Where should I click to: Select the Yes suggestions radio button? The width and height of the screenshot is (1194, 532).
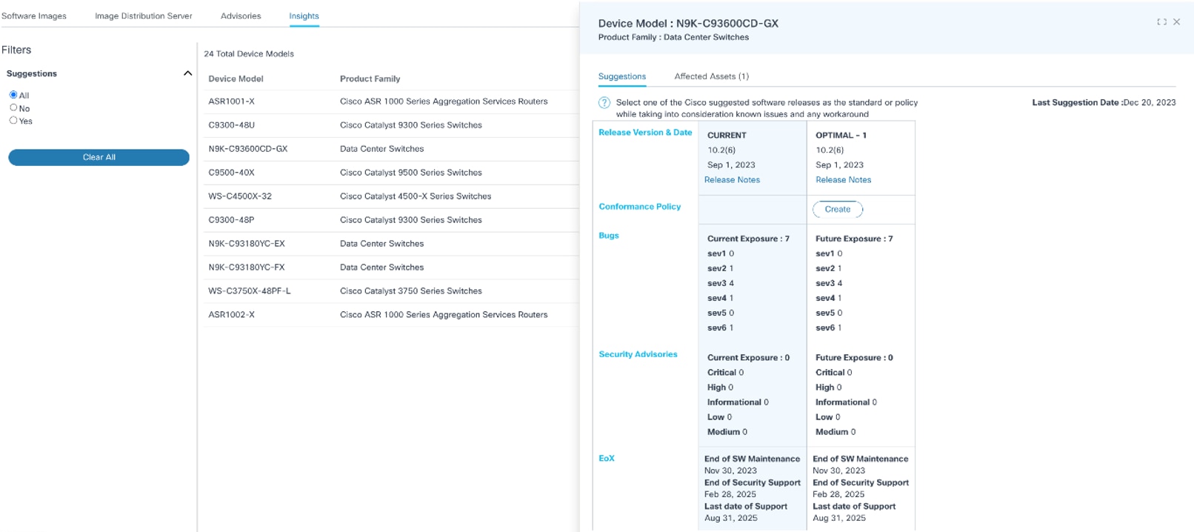(x=13, y=120)
